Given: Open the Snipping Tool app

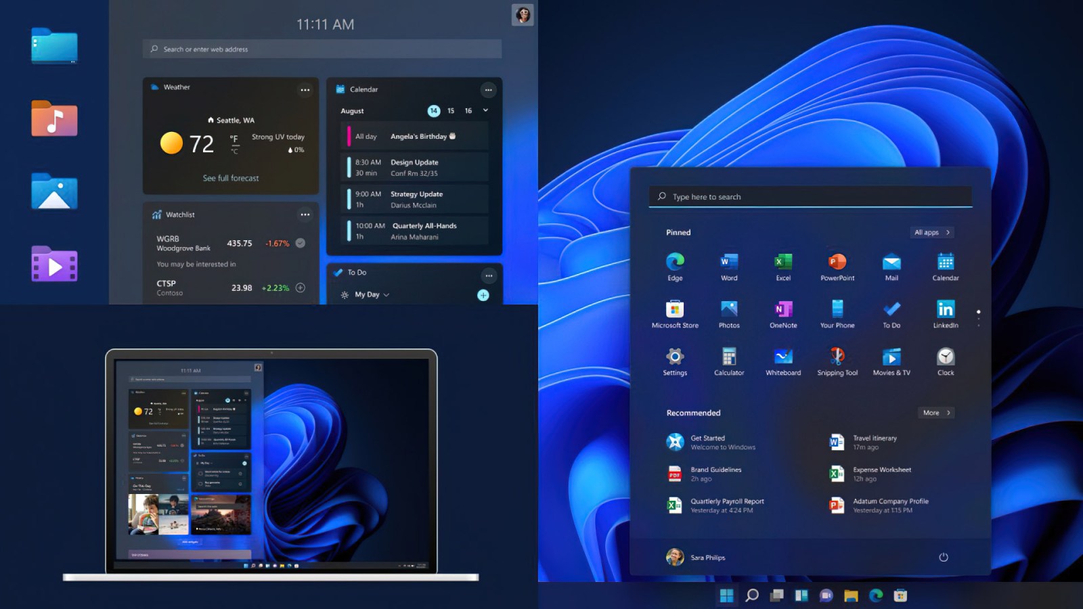Looking at the screenshot, I should (837, 357).
